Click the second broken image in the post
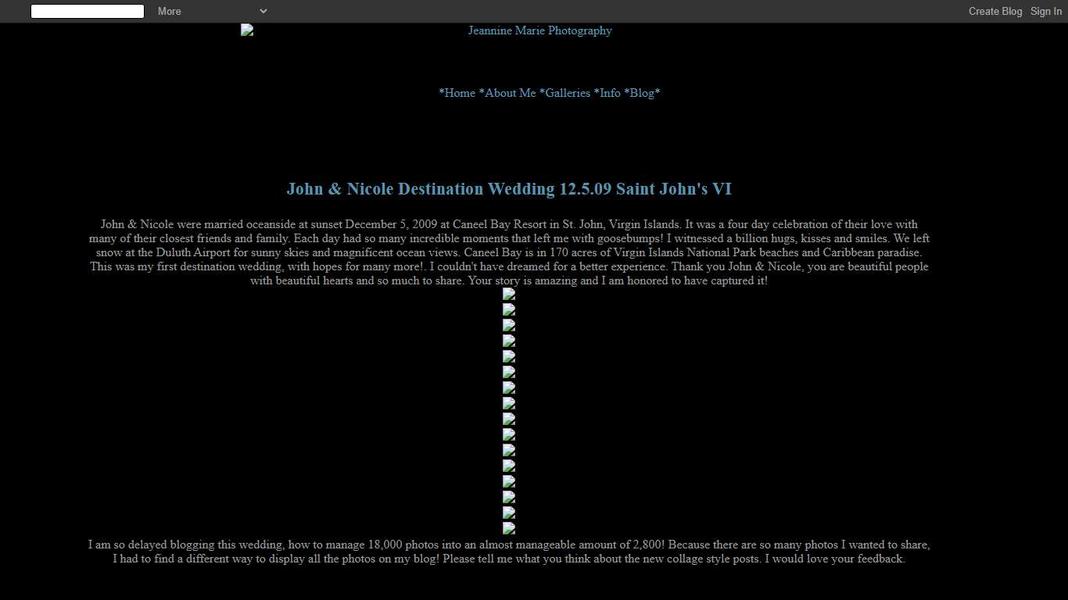1068x600 pixels. pos(508,310)
